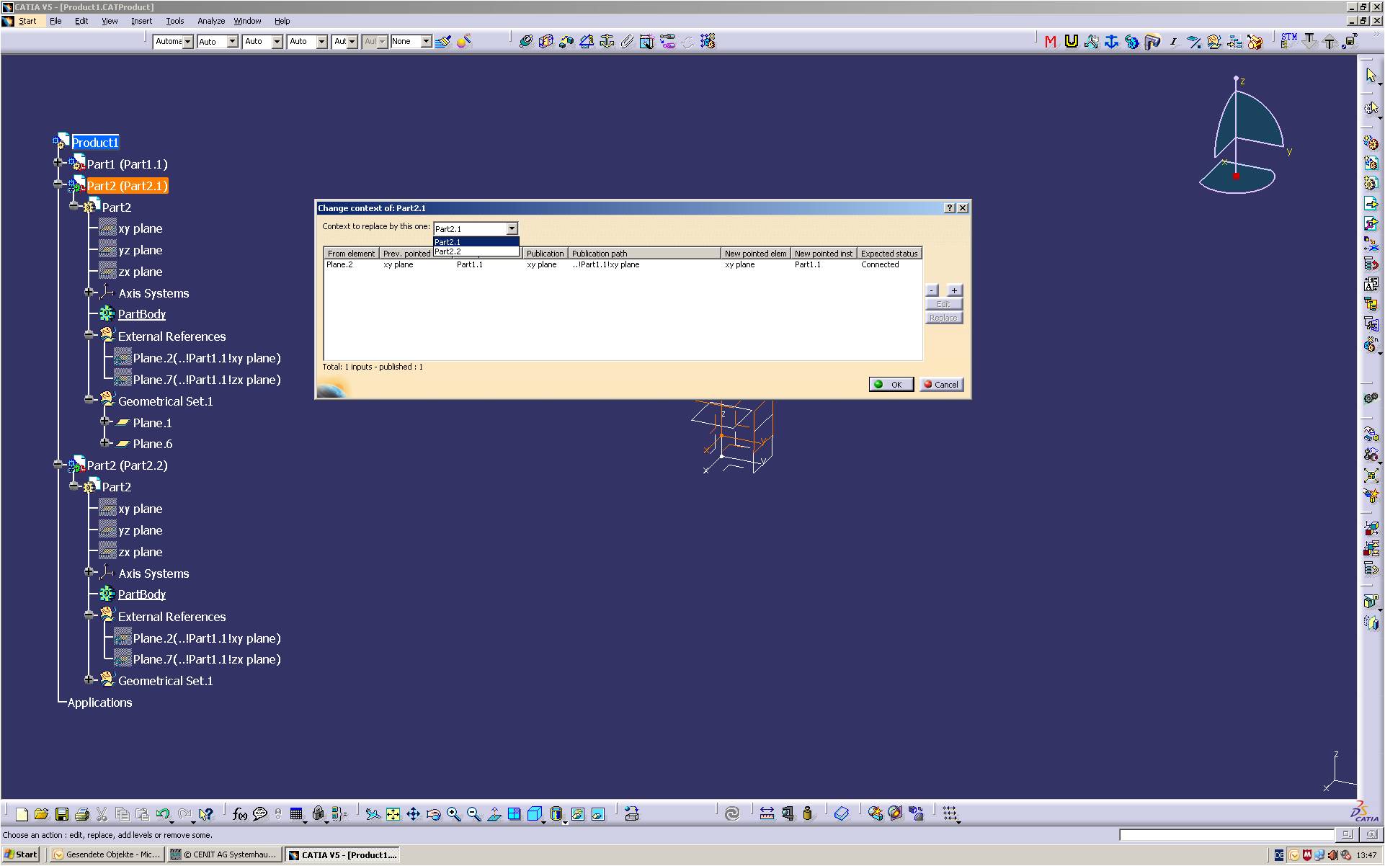The image size is (1385, 866).
Task: Open the Formula f(x) tool
Action: (240, 814)
